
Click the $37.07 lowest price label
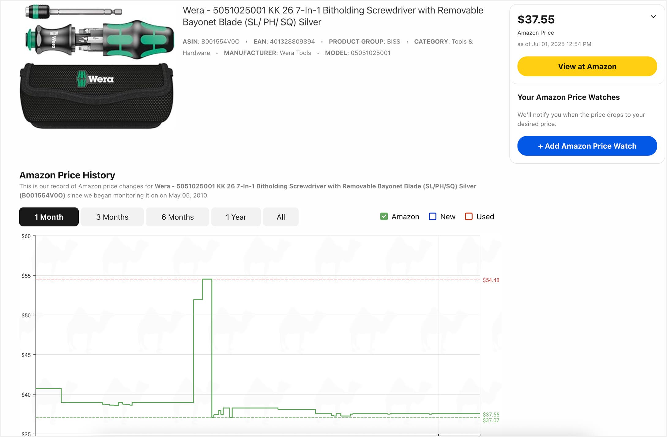click(491, 420)
